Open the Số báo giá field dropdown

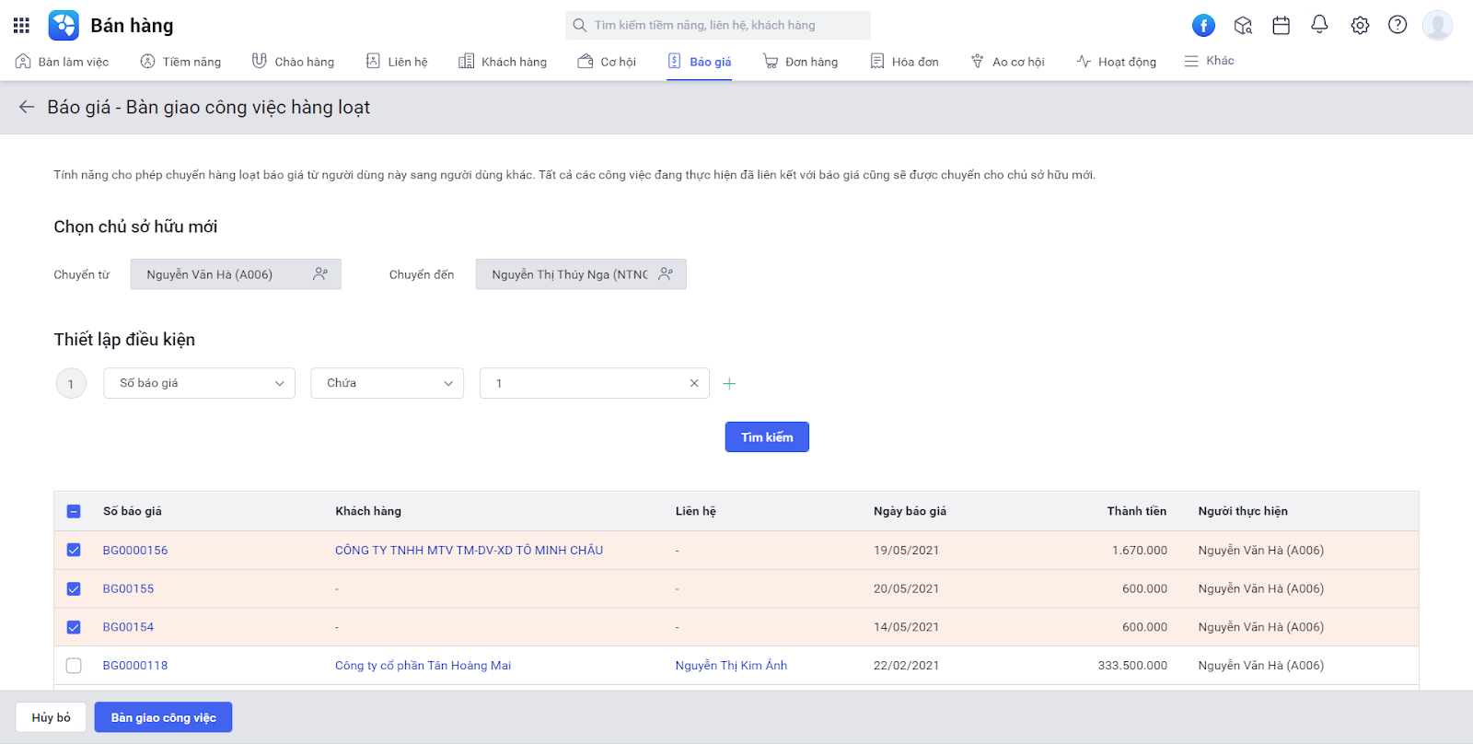point(200,383)
